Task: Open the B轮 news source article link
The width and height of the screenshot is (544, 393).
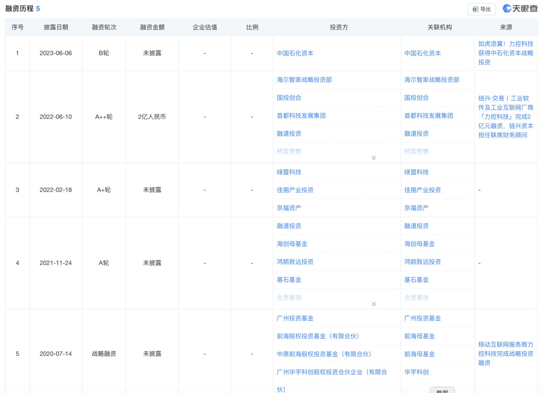Action: (x=505, y=53)
